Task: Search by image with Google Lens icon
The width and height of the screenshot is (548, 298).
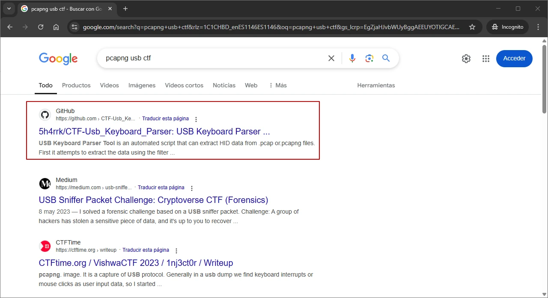Action: tap(369, 58)
